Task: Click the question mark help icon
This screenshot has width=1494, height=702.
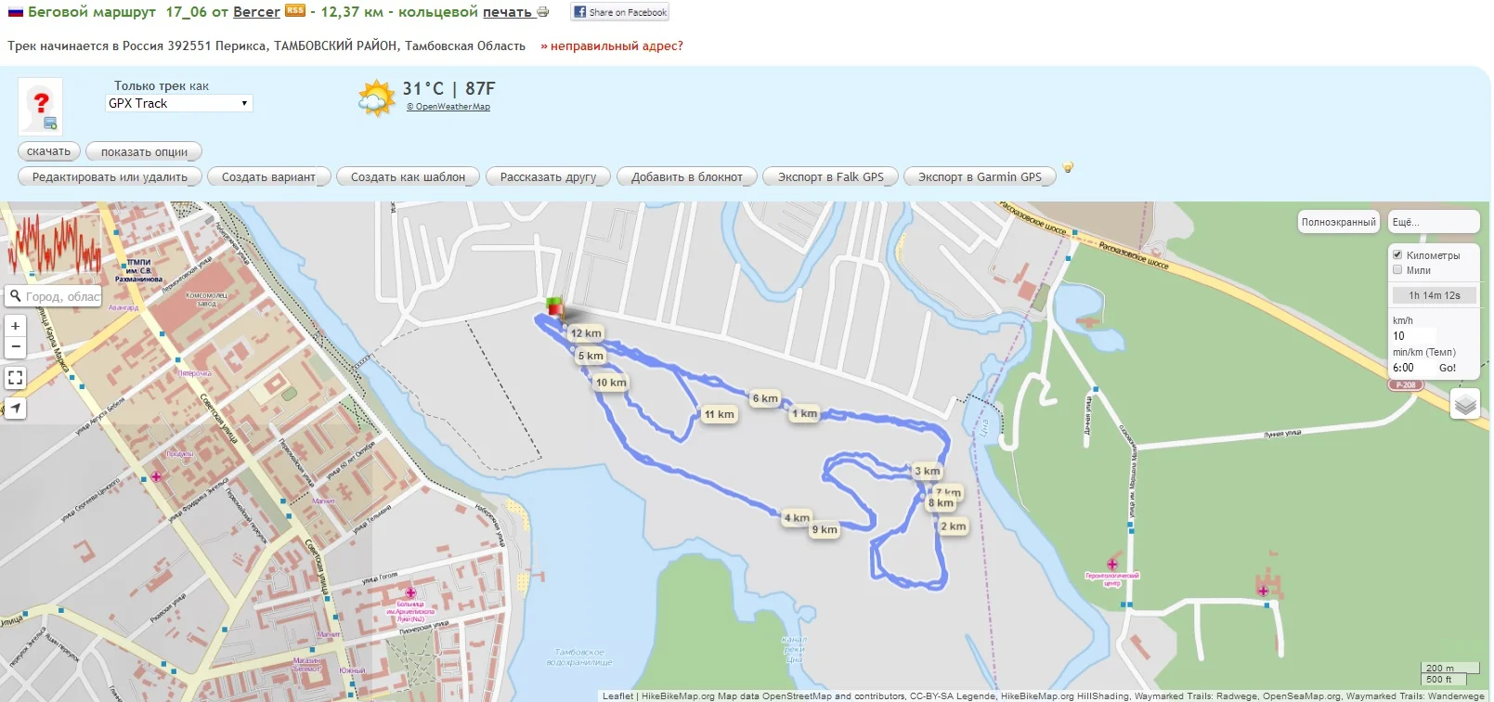Action: click(x=41, y=106)
